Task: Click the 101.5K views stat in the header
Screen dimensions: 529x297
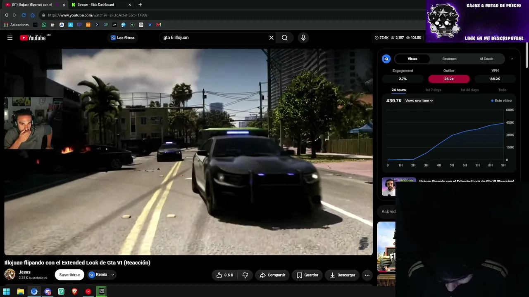Action: pyautogui.click(x=414, y=38)
